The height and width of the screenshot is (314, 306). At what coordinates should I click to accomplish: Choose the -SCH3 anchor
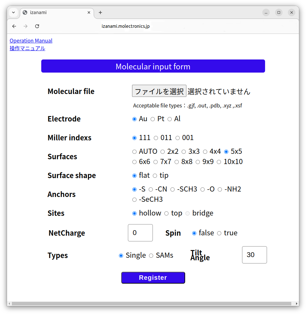click(x=172, y=189)
